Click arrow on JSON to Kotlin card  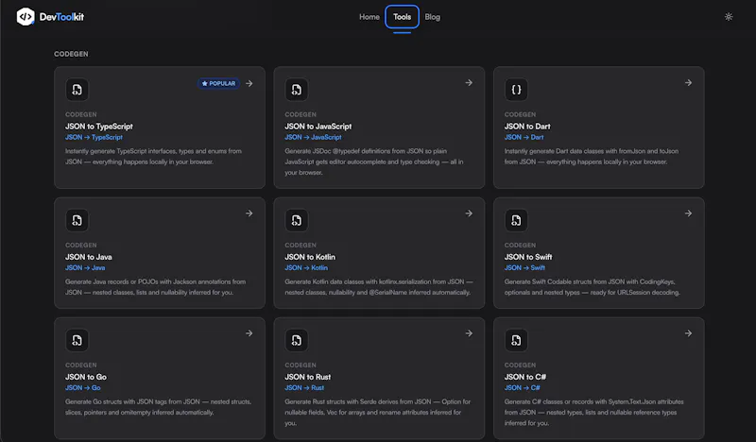[x=469, y=213]
